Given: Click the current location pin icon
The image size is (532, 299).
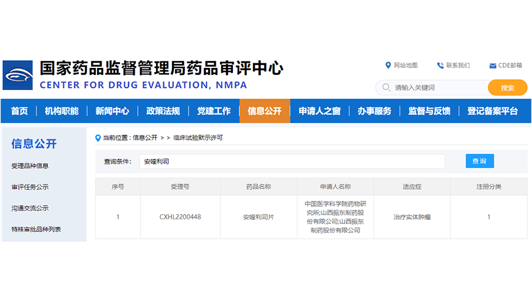Looking at the screenshot, I should click(x=98, y=138).
